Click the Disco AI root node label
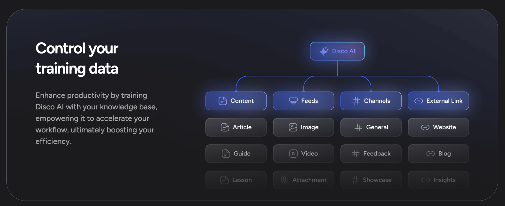505x206 pixels. 344,51
